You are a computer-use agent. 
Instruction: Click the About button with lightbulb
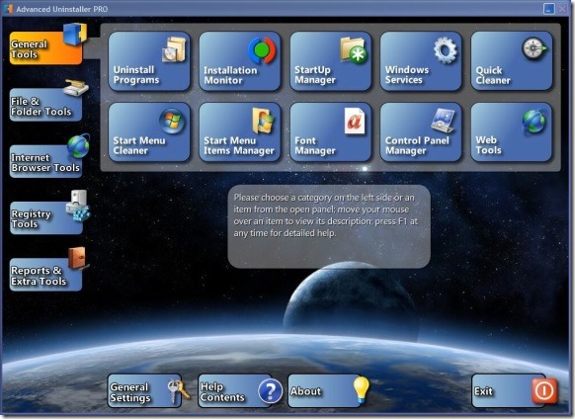coord(325,391)
